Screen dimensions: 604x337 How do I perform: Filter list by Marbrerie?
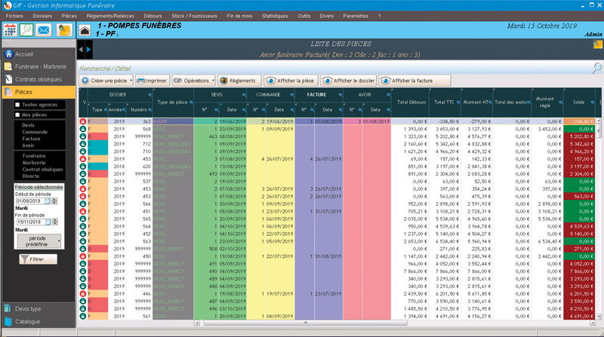click(34, 163)
